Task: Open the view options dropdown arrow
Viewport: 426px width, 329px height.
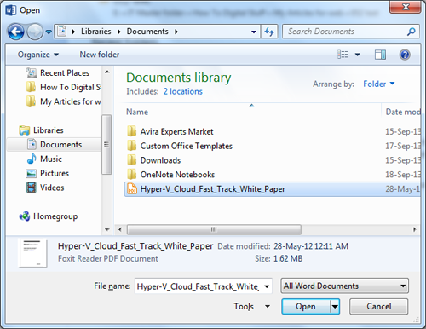Action: click(358, 55)
